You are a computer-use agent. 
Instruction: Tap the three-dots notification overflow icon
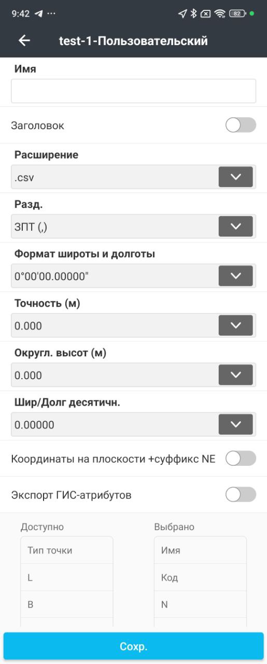(x=51, y=13)
